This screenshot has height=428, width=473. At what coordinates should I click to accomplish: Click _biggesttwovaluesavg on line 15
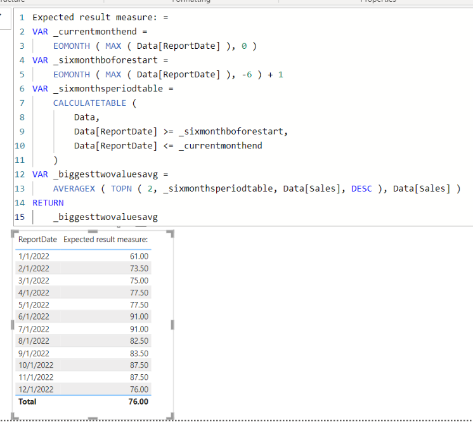[x=105, y=217]
